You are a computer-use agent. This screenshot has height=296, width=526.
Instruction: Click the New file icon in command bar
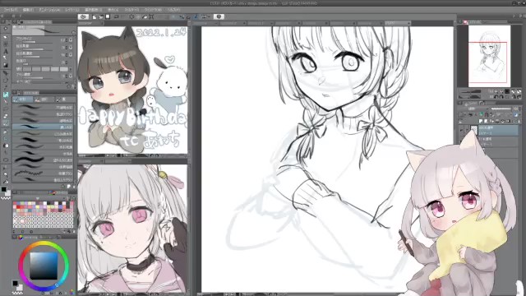point(95,16)
